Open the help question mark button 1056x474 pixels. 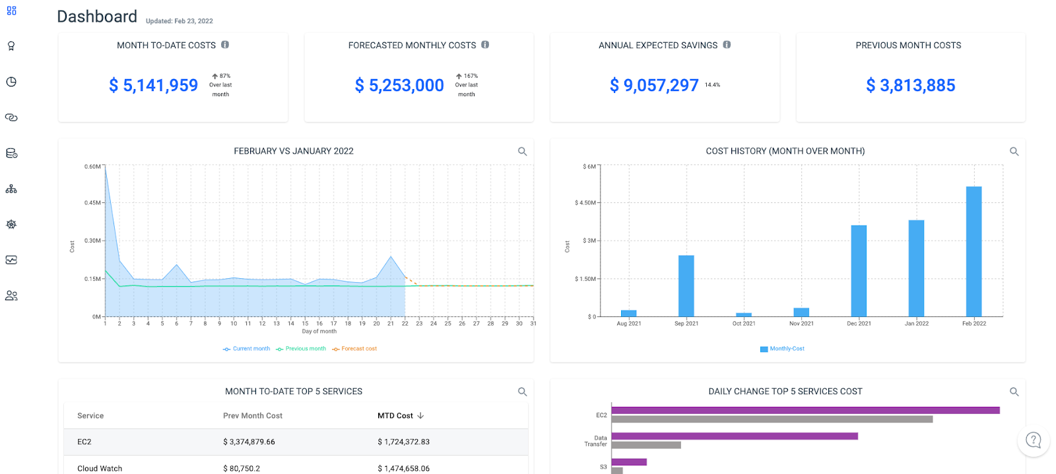[1034, 440]
